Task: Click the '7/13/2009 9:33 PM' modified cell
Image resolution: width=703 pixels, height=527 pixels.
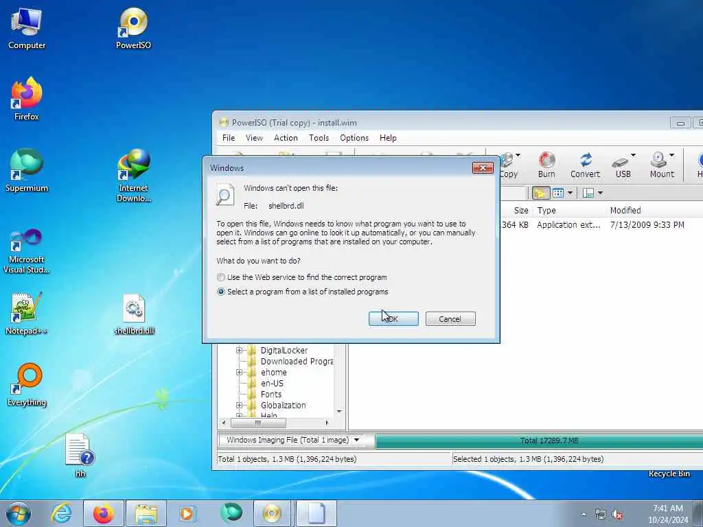Action: (647, 225)
